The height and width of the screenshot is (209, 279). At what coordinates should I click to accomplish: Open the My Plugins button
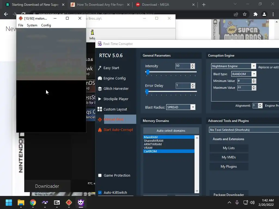[229, 167]
